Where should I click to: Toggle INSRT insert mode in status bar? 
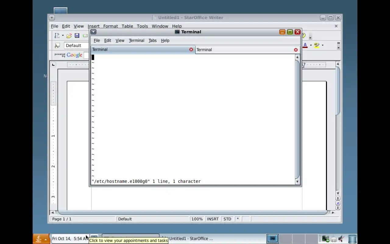[213, 219]
